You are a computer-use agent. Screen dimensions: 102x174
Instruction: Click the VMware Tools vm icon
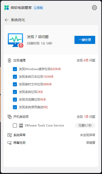click(21, 125)
